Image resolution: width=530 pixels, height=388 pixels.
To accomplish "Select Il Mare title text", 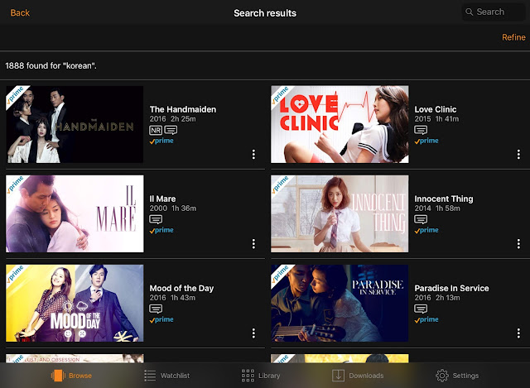I will click(162, 199).
